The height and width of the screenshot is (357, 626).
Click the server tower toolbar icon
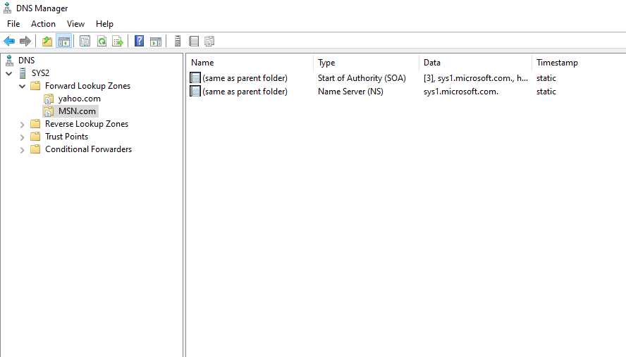pyautogui.click(x=178, y=41)
